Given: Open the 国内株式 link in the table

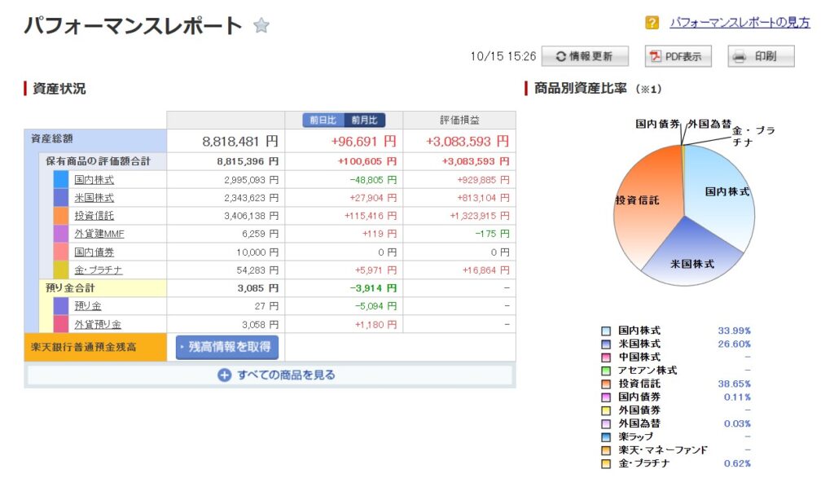Looking at the screenshot, I should (x=94, y=179).
